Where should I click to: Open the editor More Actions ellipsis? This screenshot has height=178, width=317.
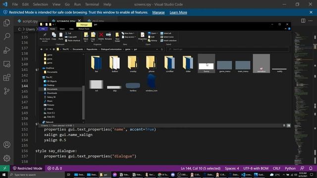(311, 21)
